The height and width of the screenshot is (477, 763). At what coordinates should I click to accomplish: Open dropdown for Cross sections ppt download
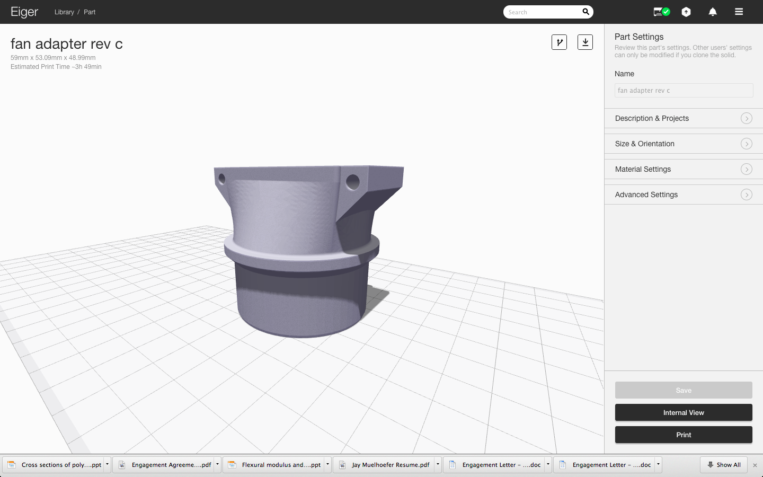point(107,465)
